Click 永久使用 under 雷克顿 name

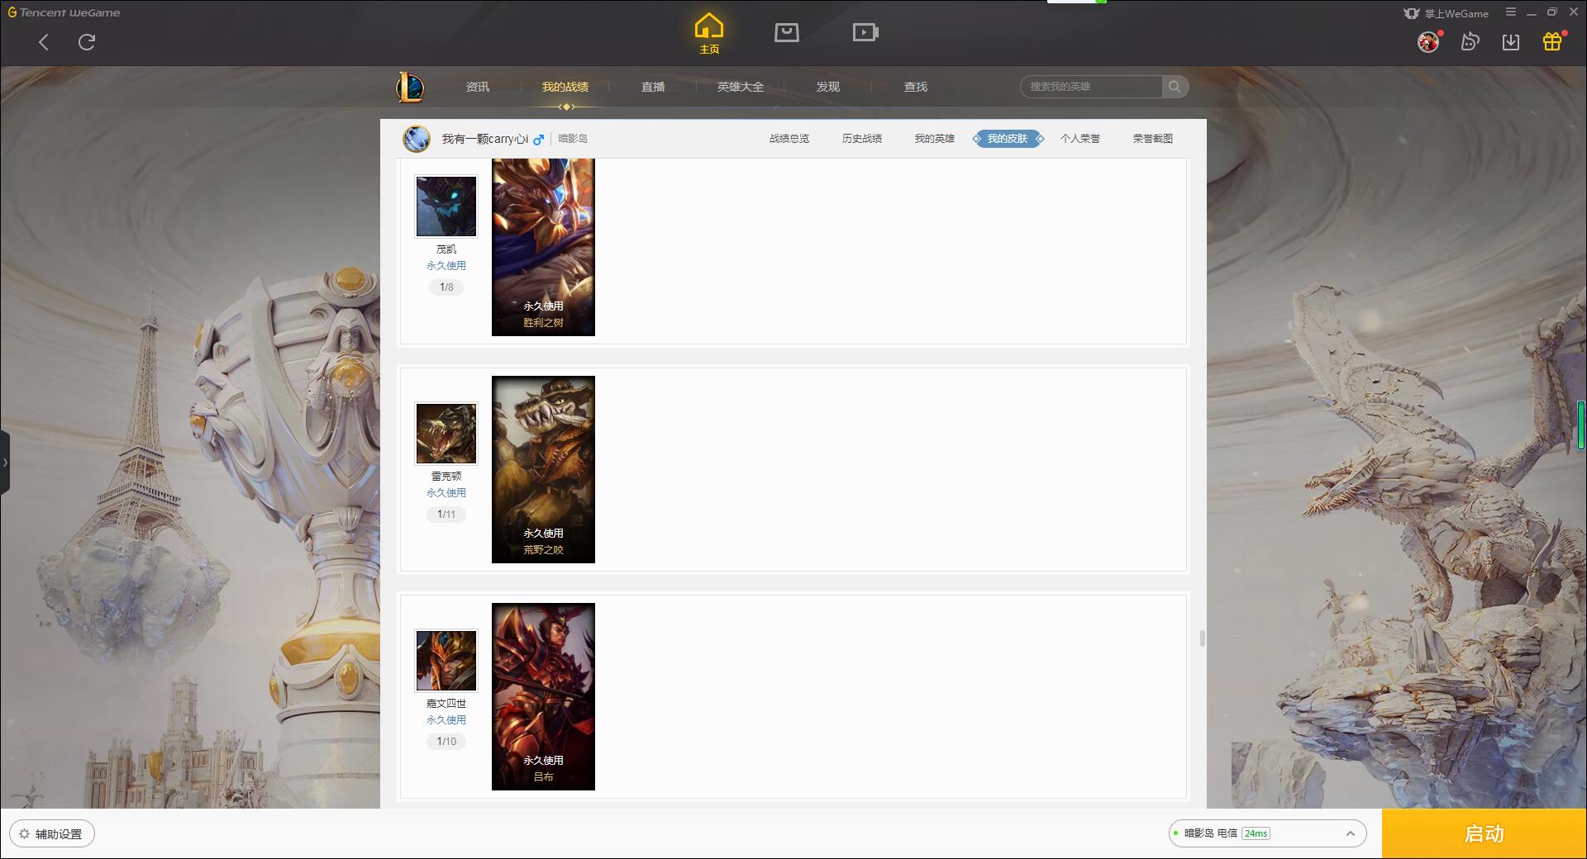(x=446, y=492)
